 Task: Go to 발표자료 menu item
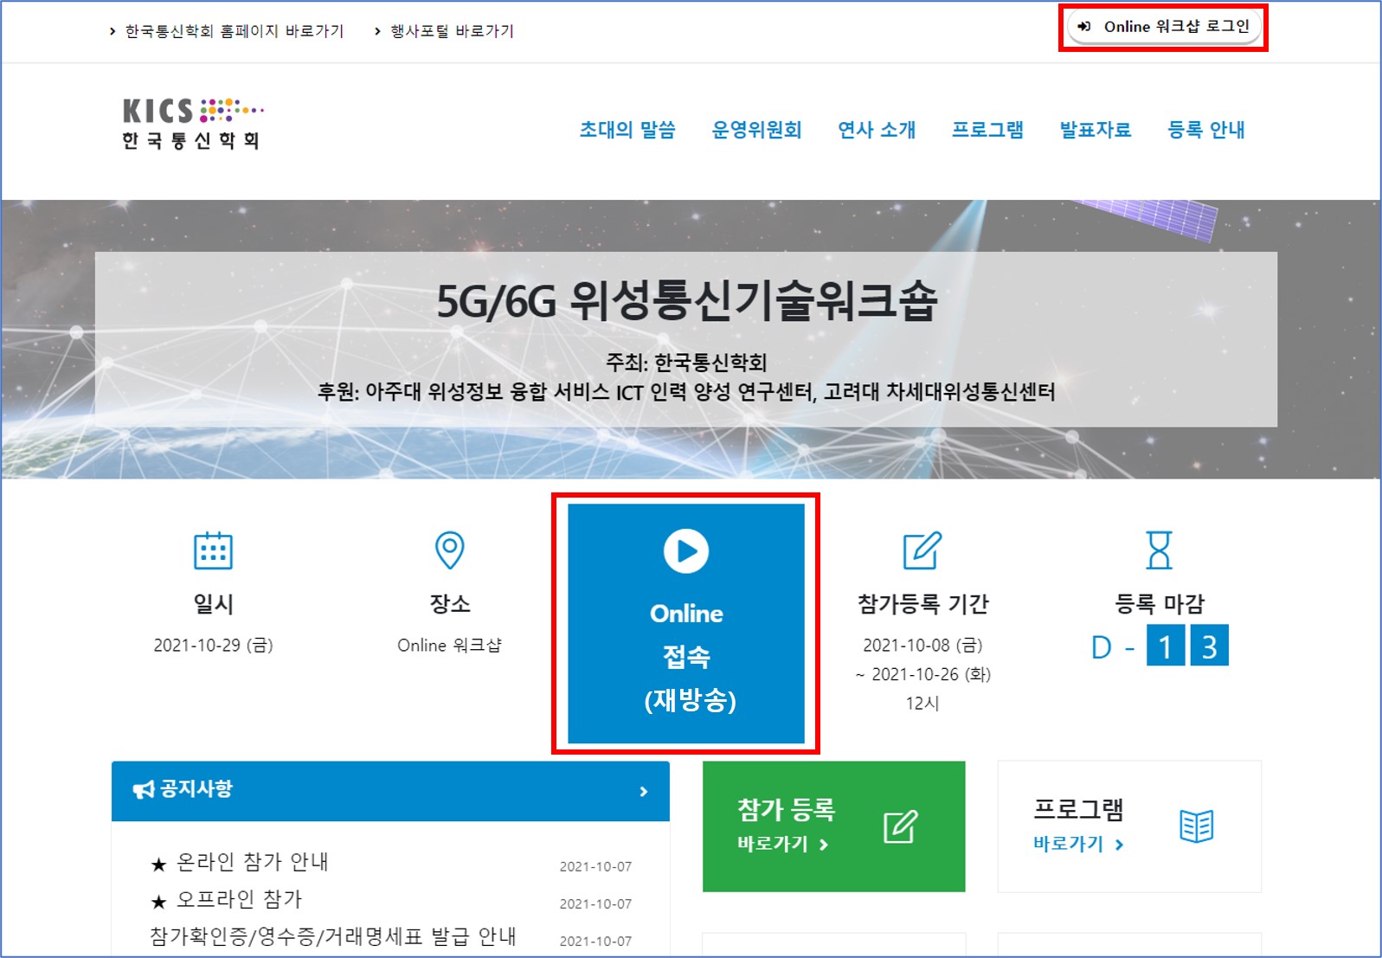pos(1096,130)
